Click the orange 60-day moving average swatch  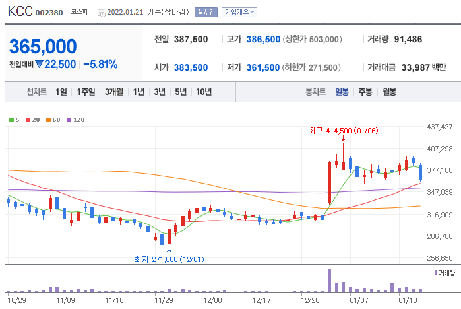point(49,120)
